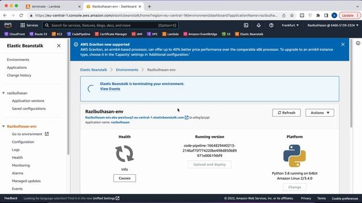Open Amazon EventBridge bookmark shortcut
362x203 pixels.
(x=200, y=34)
